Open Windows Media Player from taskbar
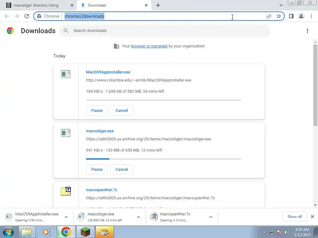This screenshot has width=318, height=238. (46, 232)
